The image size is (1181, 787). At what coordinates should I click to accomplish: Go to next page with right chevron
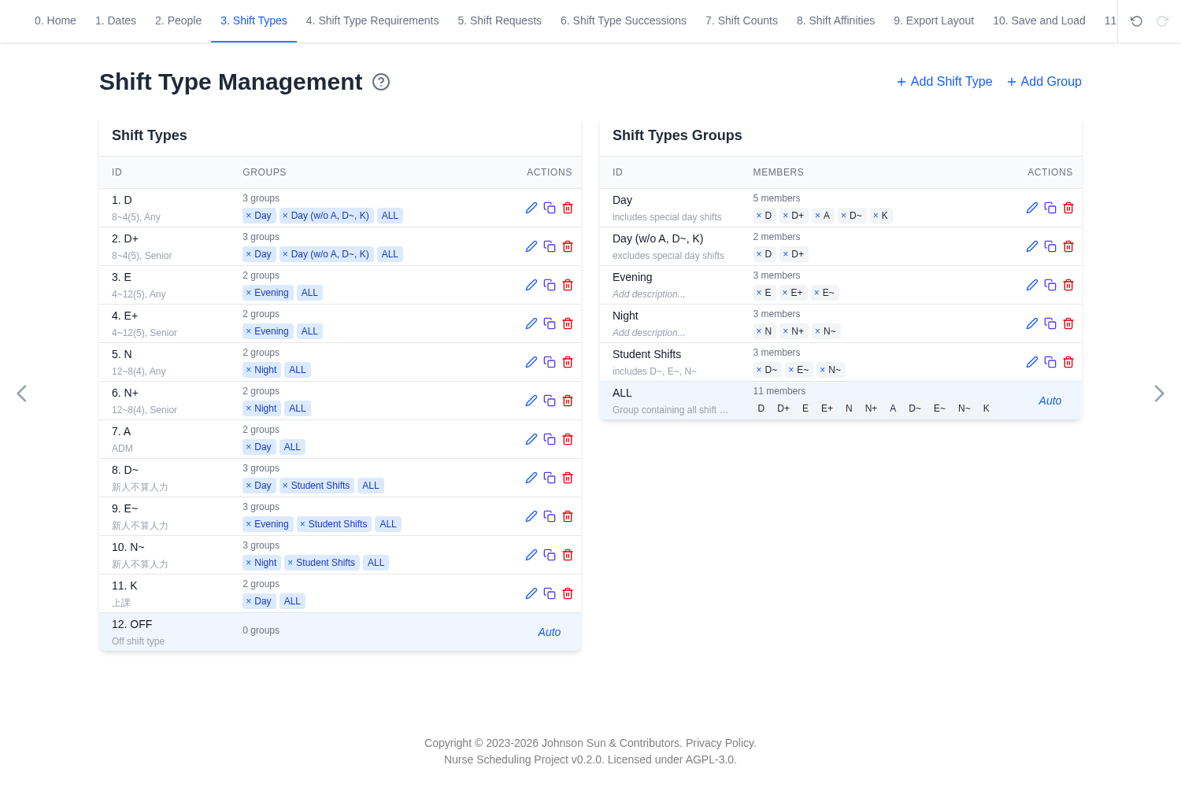tap(1159, 393)
